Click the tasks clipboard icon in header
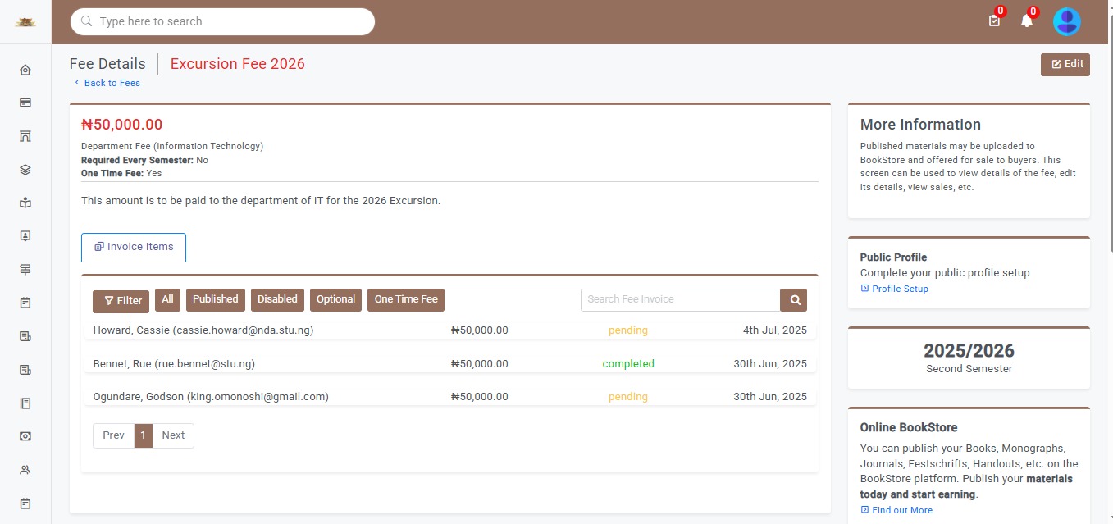The height and width of the screenshot is (524, 1113). click(x=994, y=21)
